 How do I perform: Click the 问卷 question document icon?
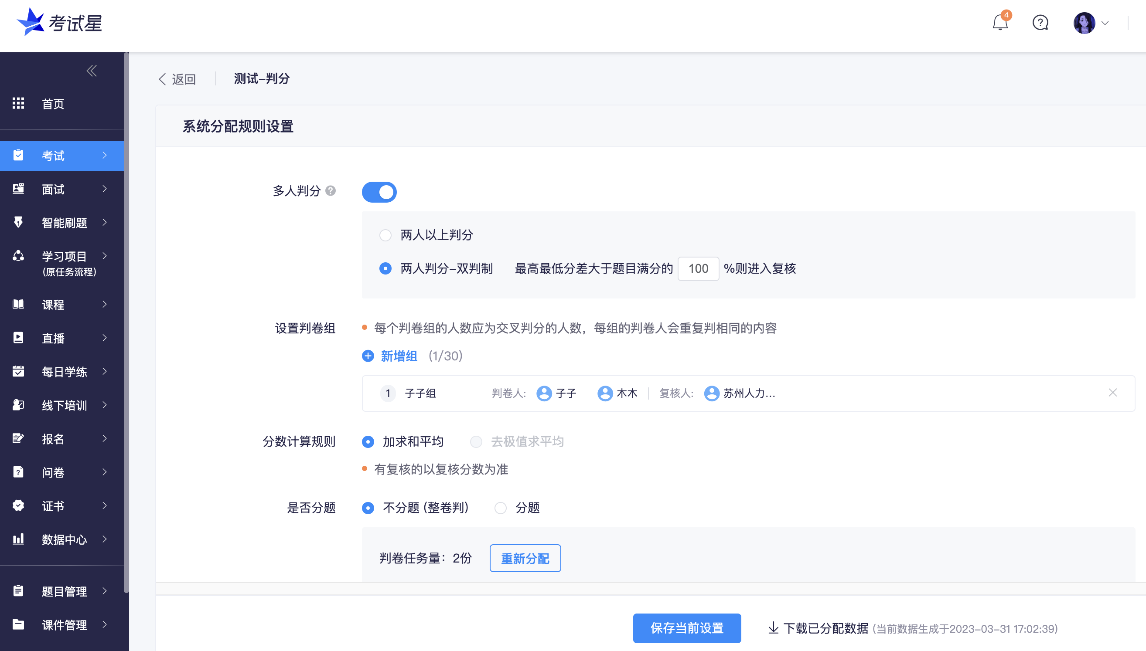pos(18,472)
